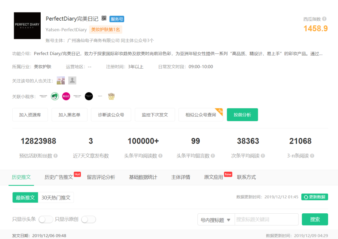Click the 美妆护肤第1名 ranking badge
This screenshot has width=338, height=239.
(106, 29)
